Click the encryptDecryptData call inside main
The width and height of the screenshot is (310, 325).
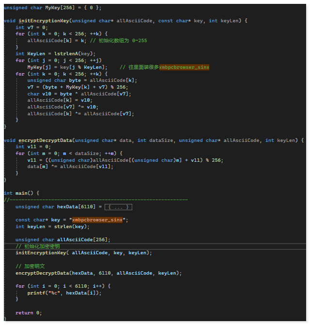(x=42, y=273)
